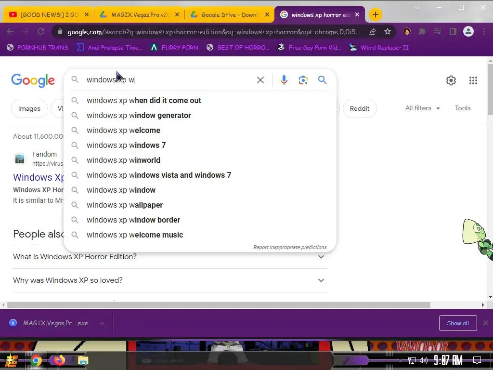Choose suggestion 'windows xp window generator'

[200, 116]
